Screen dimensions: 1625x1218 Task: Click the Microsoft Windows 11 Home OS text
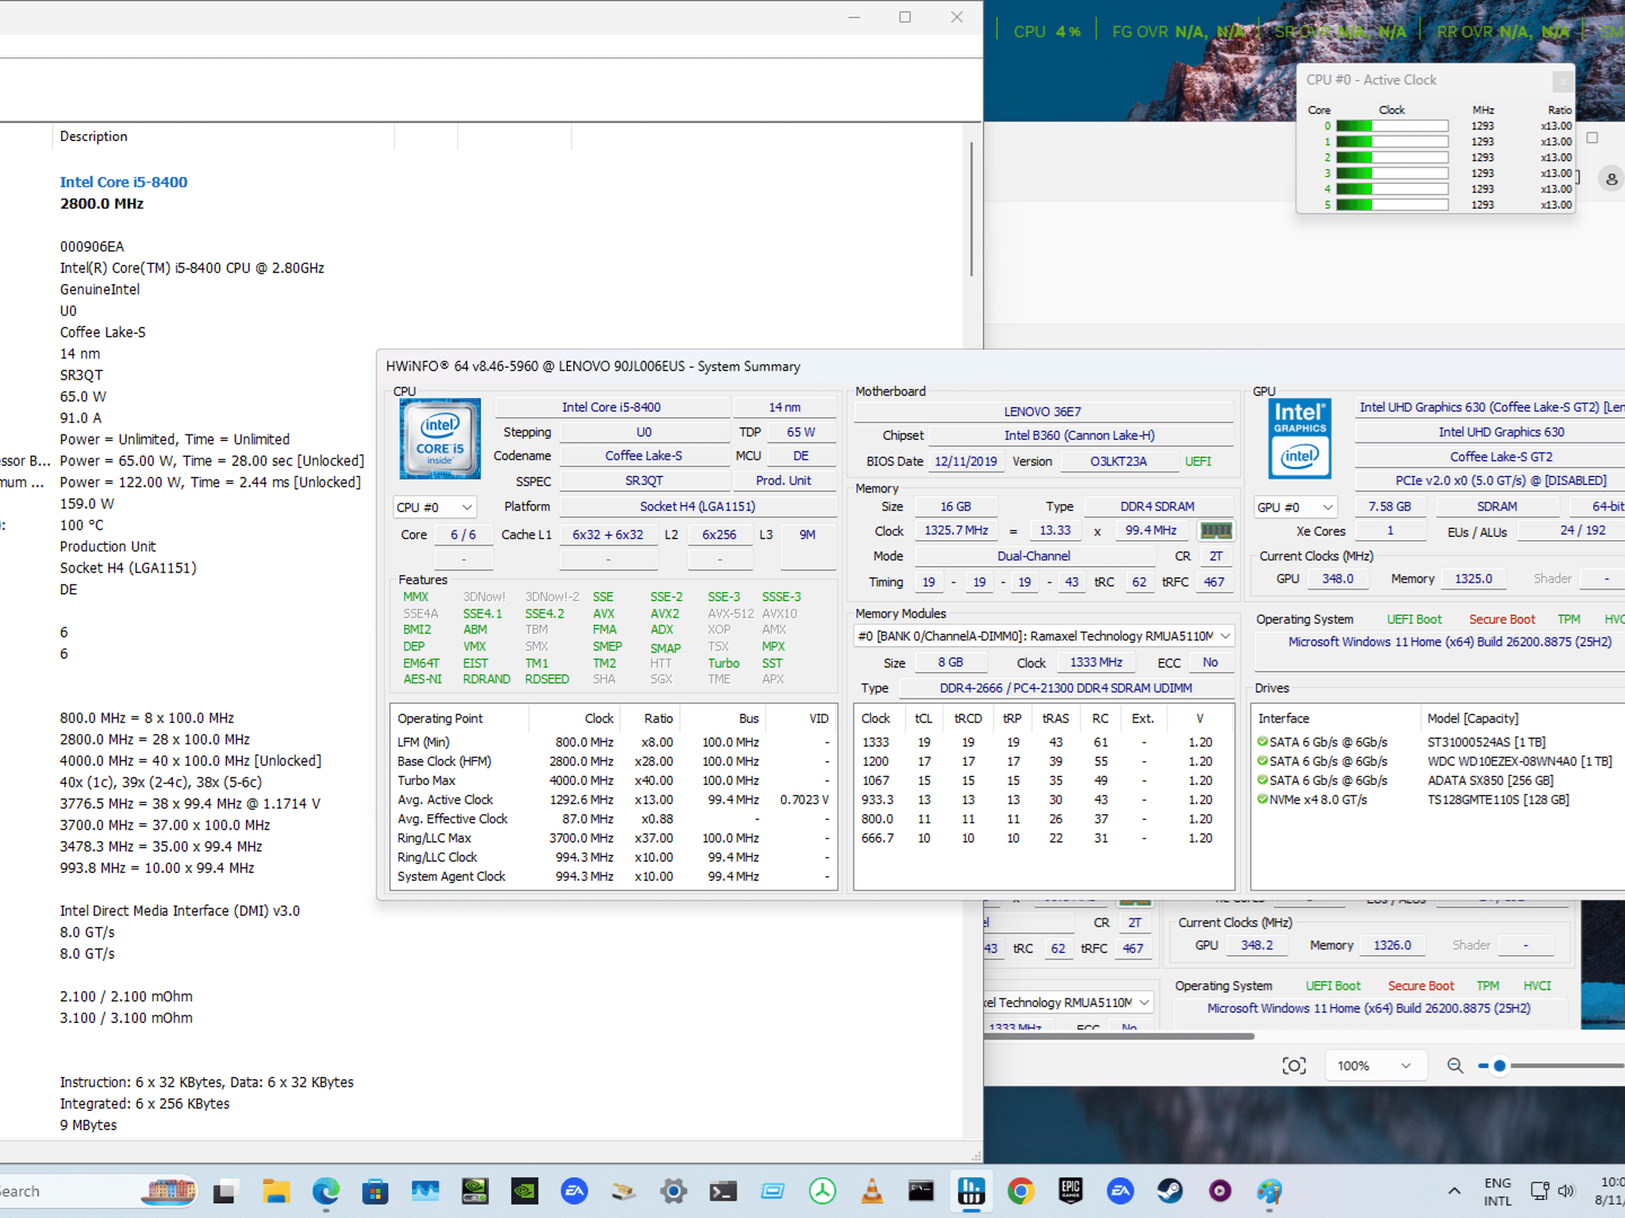[x=1450, y=642]
